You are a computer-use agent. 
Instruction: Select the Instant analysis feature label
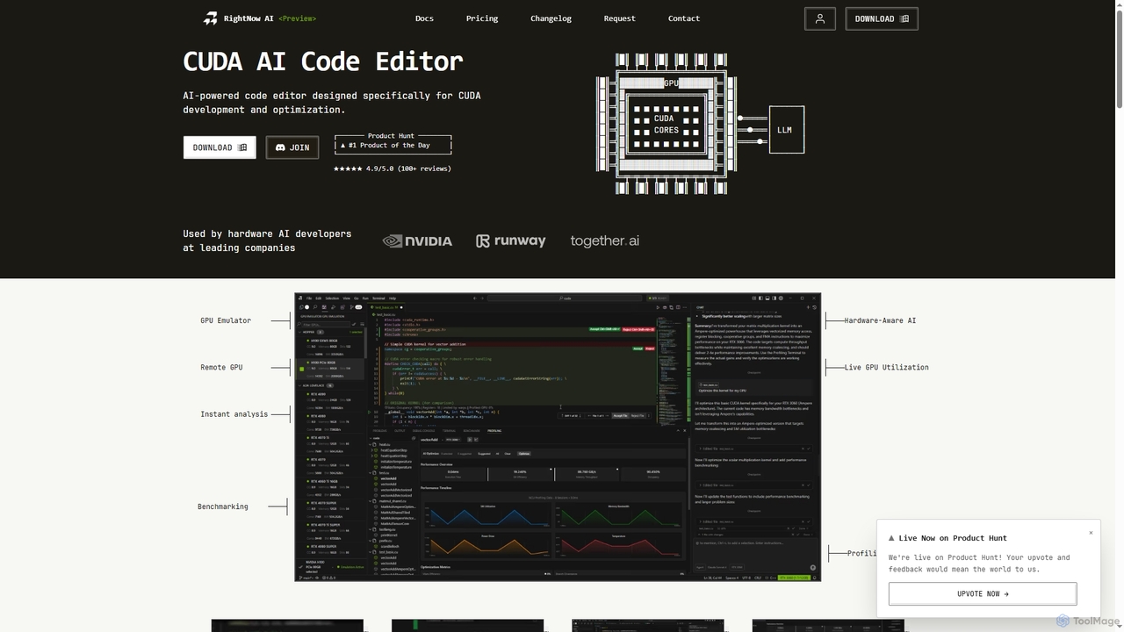[234, 414]
